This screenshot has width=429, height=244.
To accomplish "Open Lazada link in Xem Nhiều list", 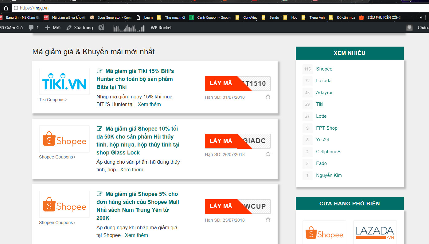I will [x=324, y=81].
